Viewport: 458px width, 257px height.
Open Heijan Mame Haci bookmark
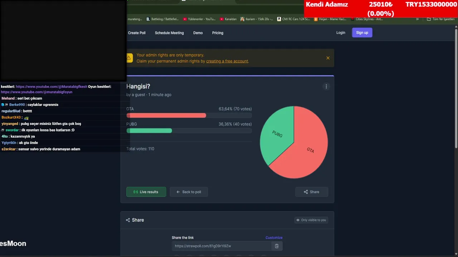click(x=330, y=19)
